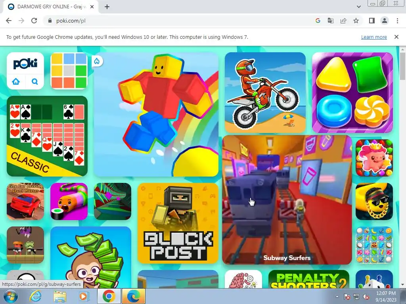Open the monkey with money stack tile

click(91, 257)
